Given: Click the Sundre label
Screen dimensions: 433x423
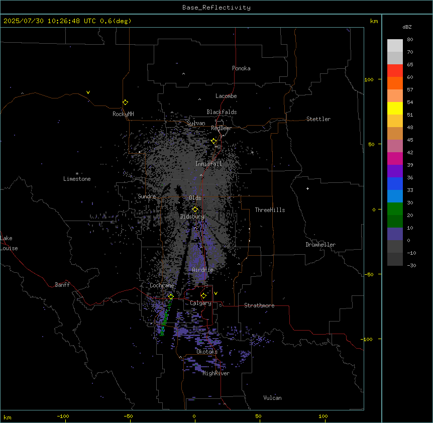Looking at the screenshot, I should pyautogui.click(x=147, y=196).
